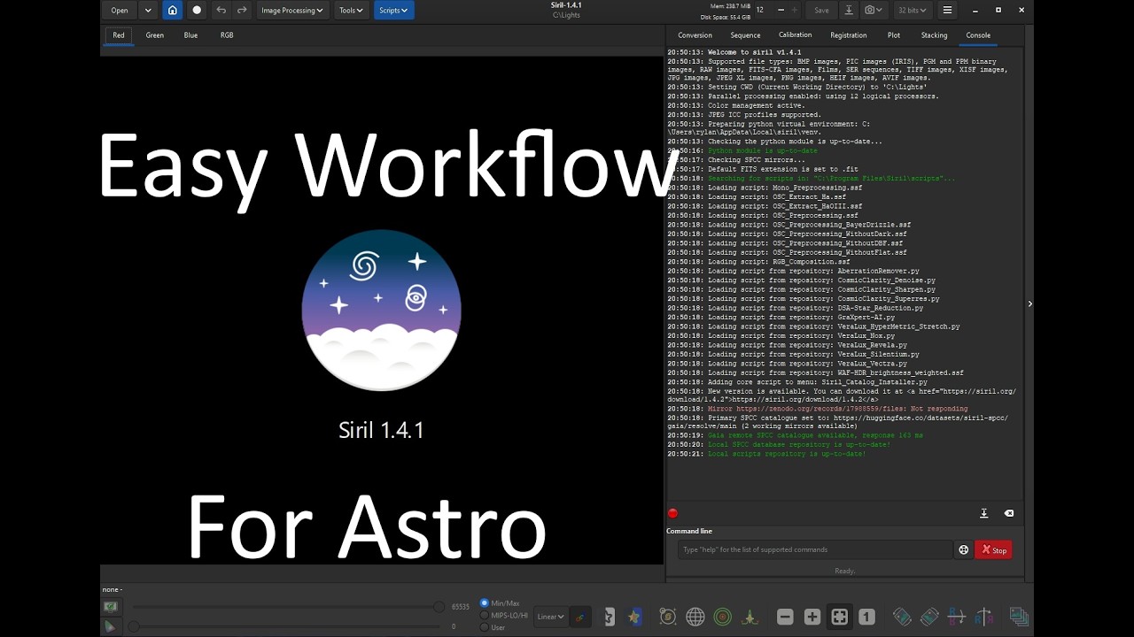Toggle the histogram cut-off icon
Image resolution: width=1134 pixels, height=637 pixels.
pyautogui.click(x=110, y=607)
